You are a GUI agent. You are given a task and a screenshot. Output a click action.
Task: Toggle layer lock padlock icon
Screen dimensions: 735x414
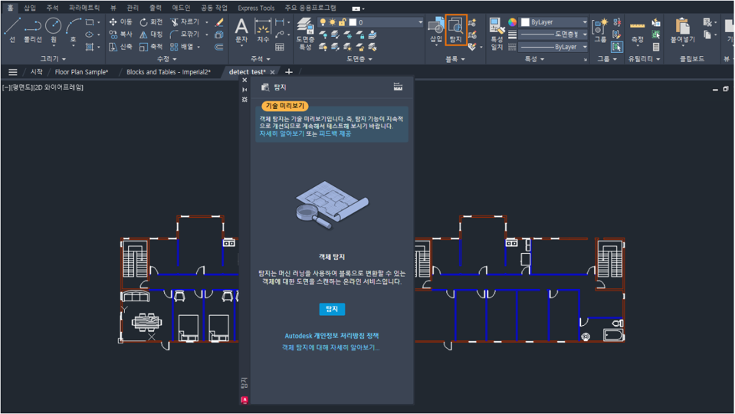(x=342, y=22)
